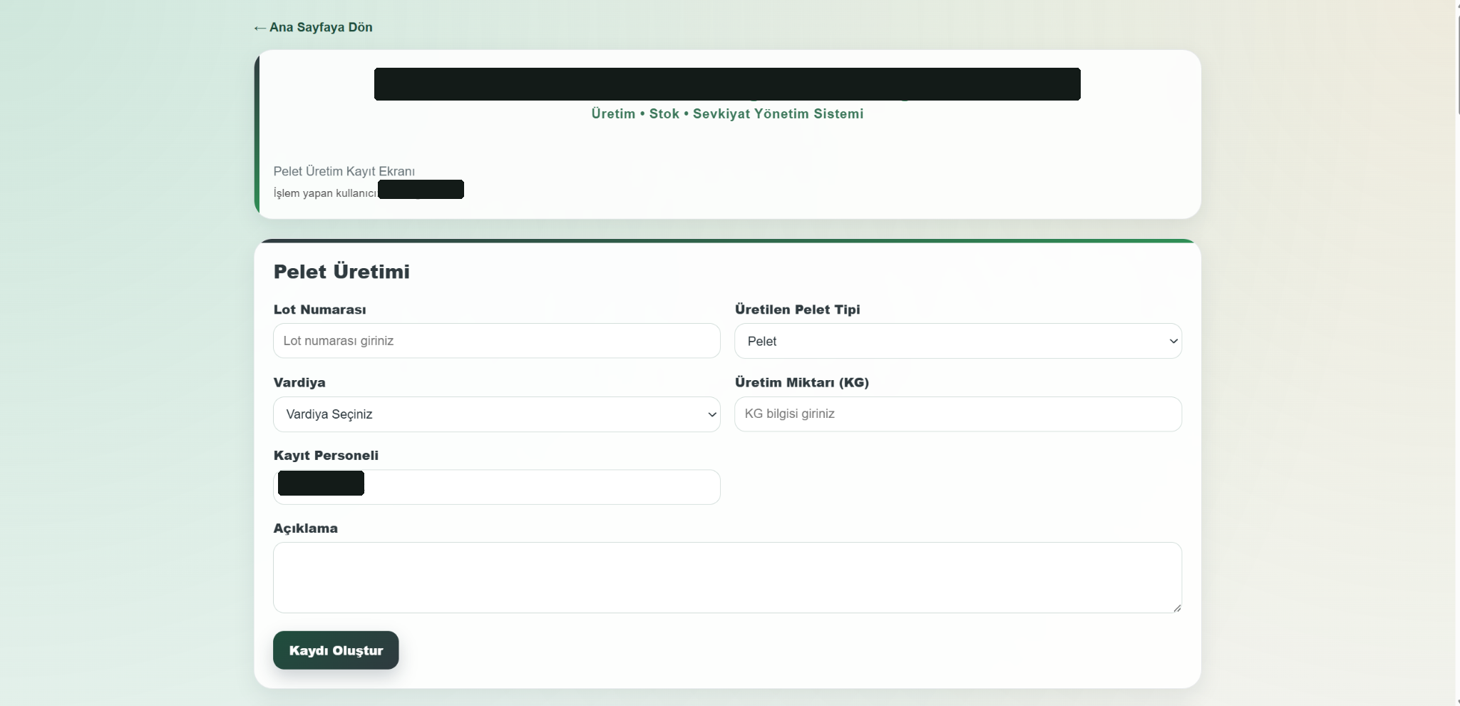
Task: Click the İşlem yapan kullanıcı text
Action: point(325,193)
